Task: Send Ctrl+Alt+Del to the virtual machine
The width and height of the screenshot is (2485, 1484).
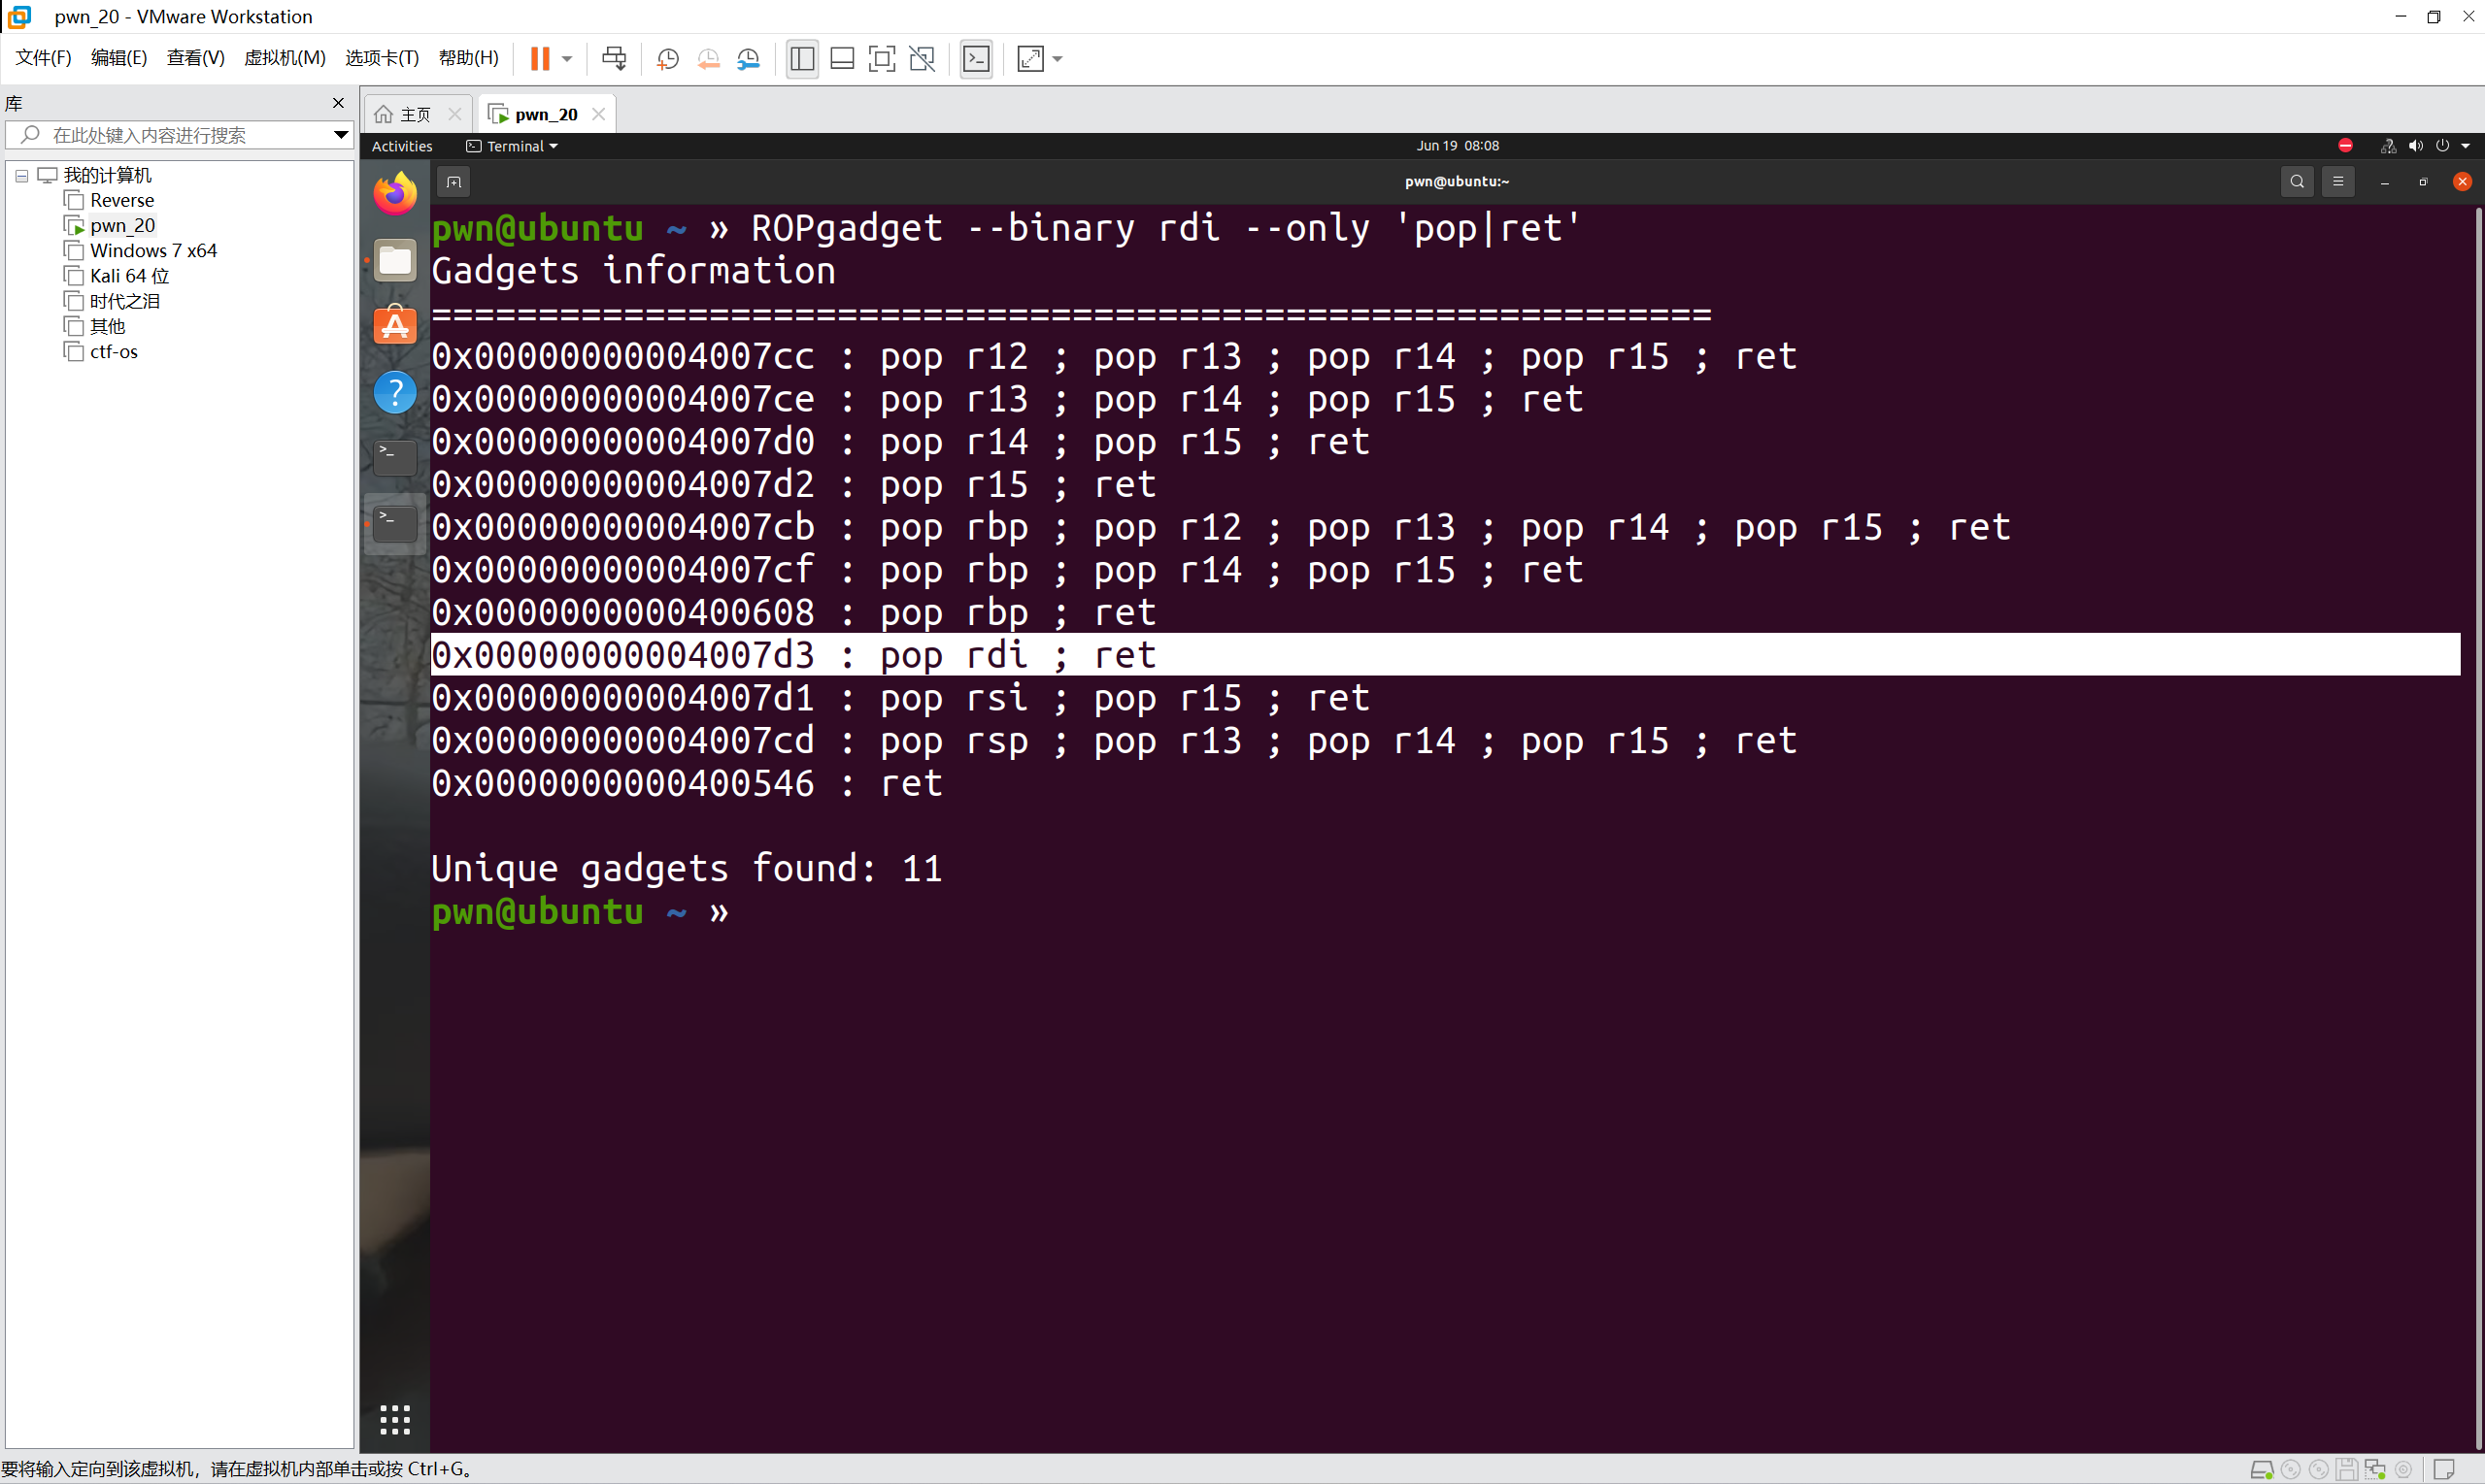Action: coord(615,59)
